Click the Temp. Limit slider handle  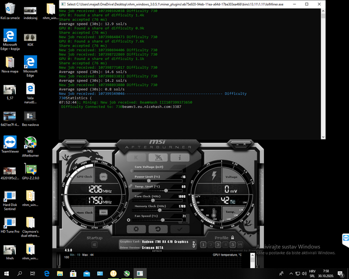click(166, 191)
